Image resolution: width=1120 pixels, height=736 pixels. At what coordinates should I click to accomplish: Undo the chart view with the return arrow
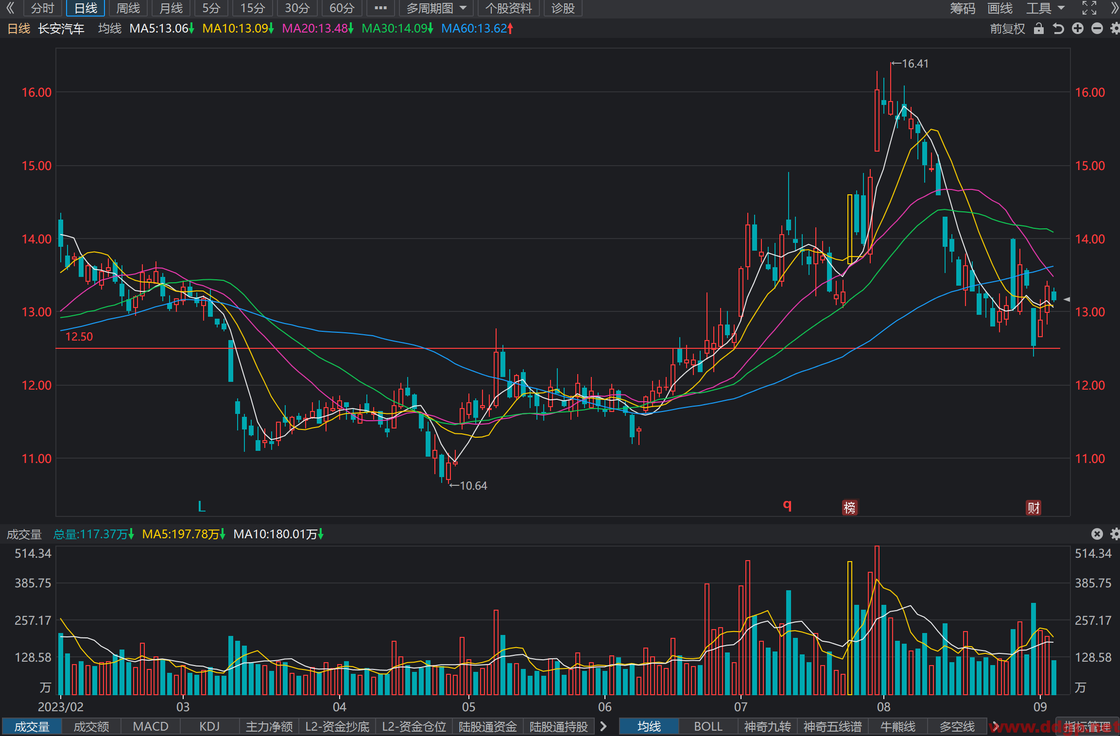1058,29
